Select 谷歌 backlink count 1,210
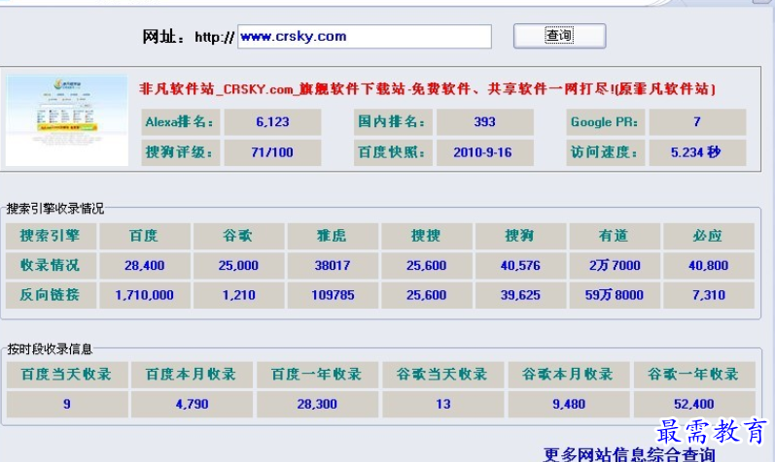This screenshot has width=775, height=462. point(238,295)
